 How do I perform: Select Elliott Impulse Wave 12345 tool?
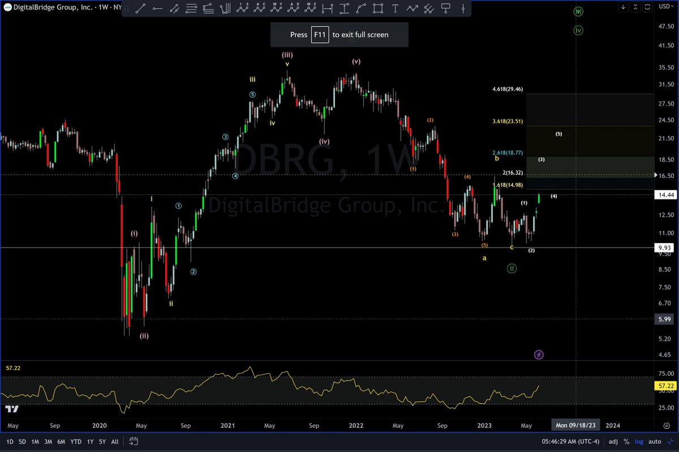coord(243,8)
